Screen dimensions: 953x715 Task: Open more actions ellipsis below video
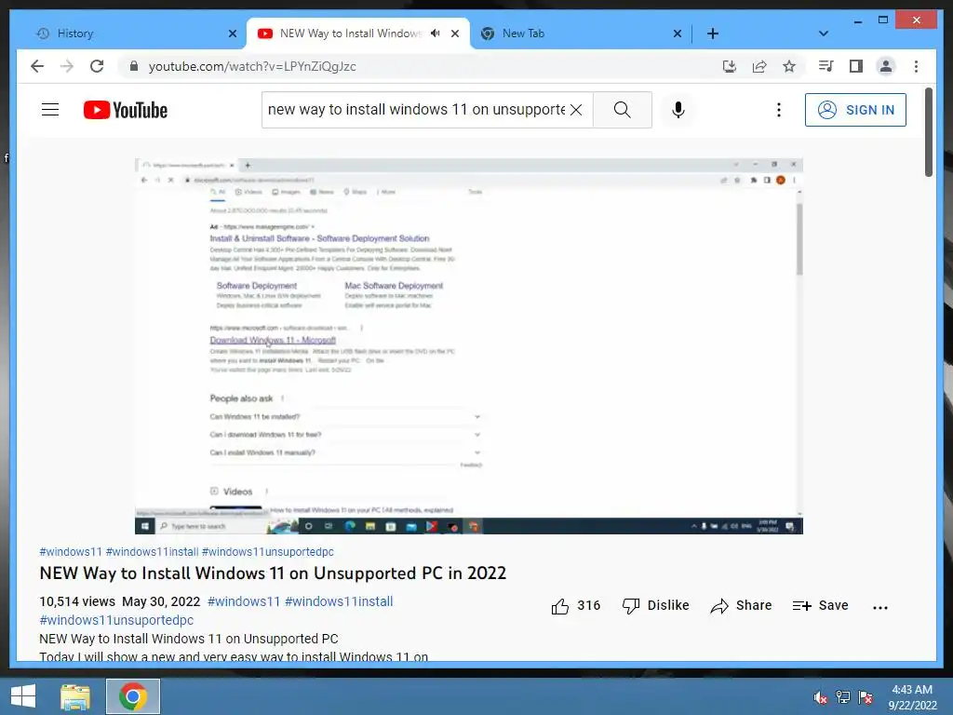pos(880,607)
